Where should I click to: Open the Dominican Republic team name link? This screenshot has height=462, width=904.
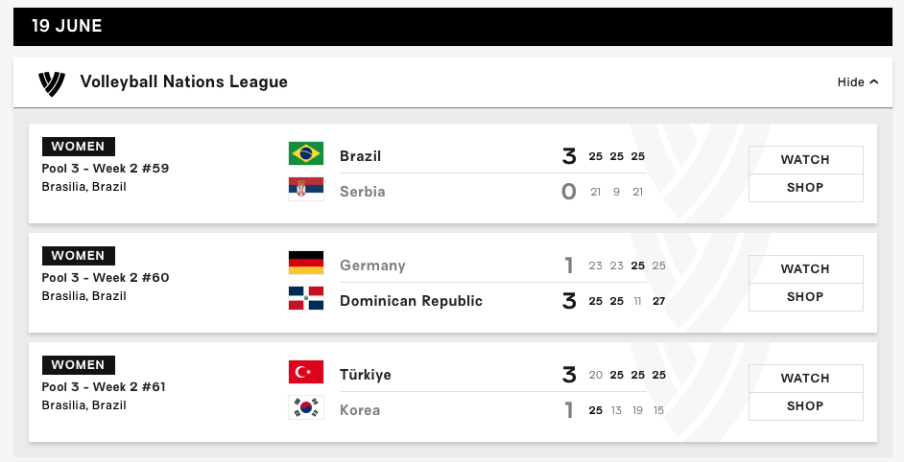411,301
